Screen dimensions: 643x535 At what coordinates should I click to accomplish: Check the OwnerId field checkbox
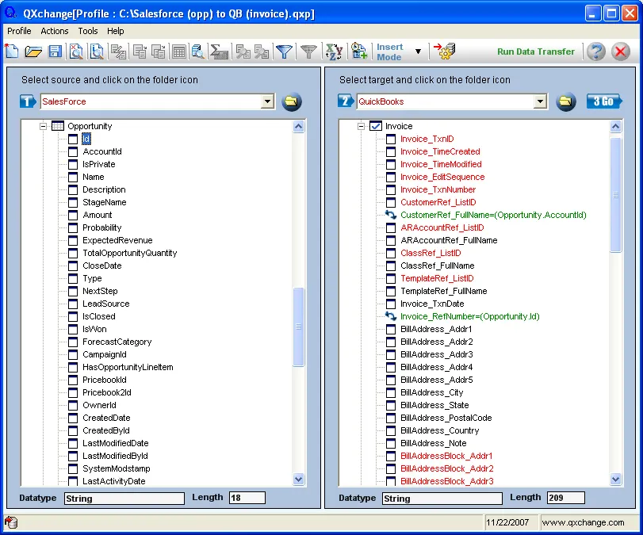[73, 406]
